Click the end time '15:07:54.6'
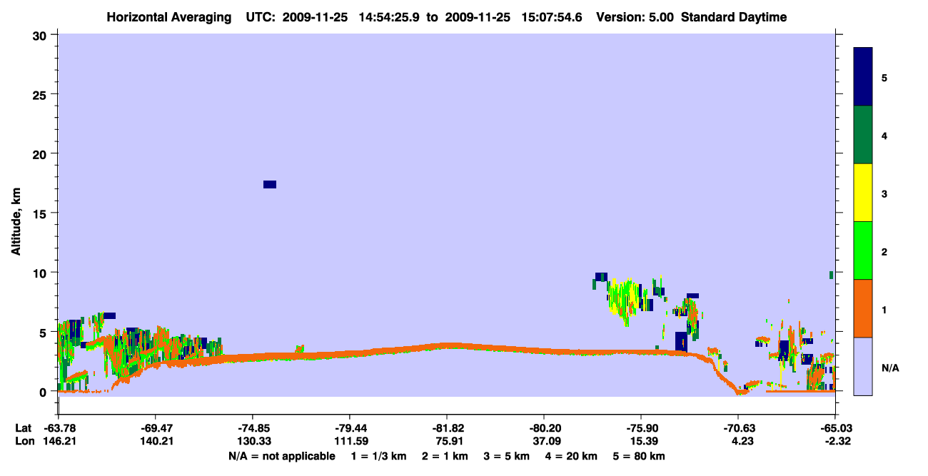The image size is (928, 476). [551, 17]
